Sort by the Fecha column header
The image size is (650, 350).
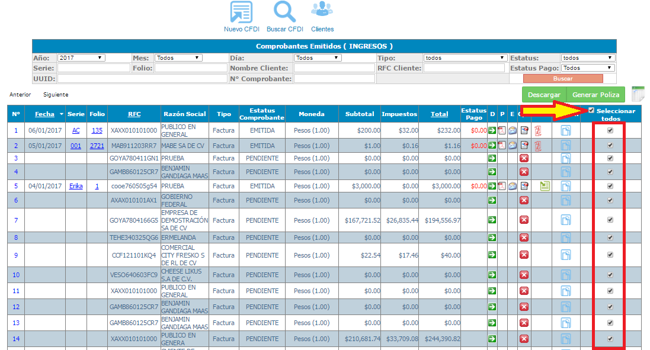coord(44,114)
